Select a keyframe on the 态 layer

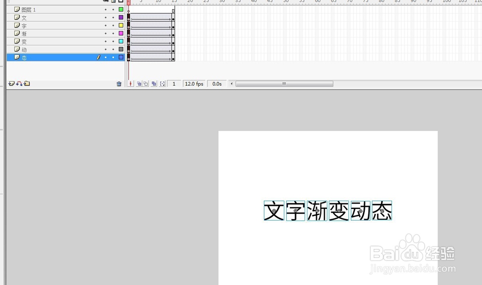point(129,57)
